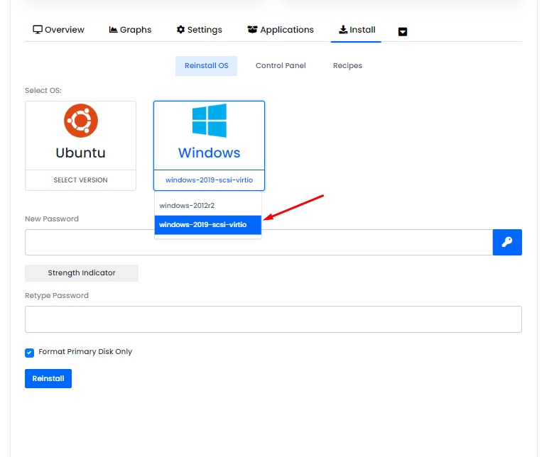Switch to the Control Panel tab

281,66
